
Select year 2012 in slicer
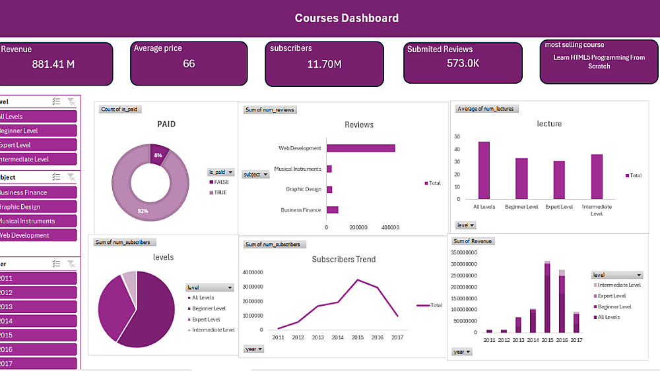point(38,293)
